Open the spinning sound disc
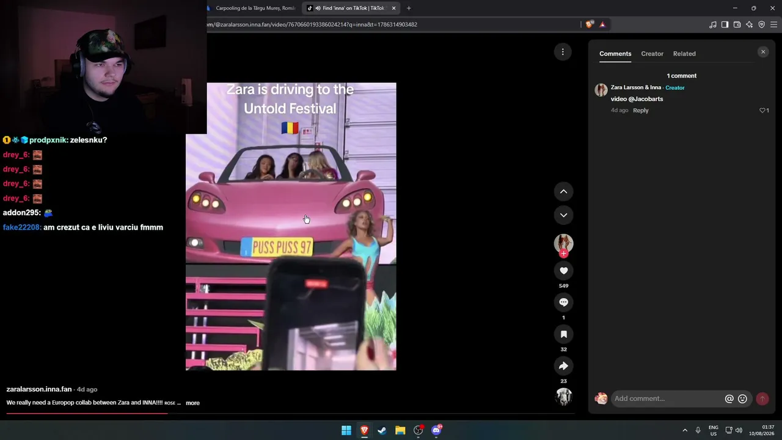 tap(563, 397)
